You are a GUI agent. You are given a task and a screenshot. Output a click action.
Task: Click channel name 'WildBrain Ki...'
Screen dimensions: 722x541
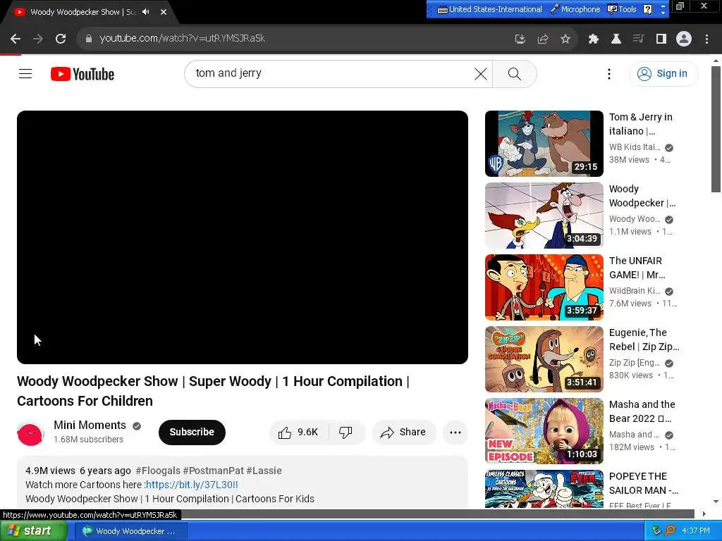point(635,291)
